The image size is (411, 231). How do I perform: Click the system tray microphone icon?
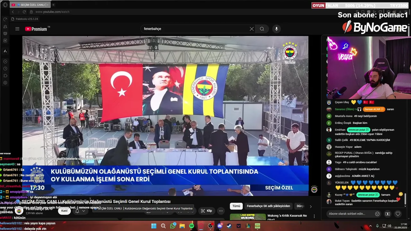(377, 226)
